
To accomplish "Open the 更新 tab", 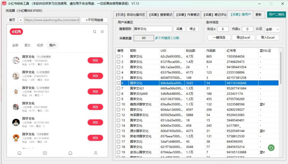I will pos(259,15).
